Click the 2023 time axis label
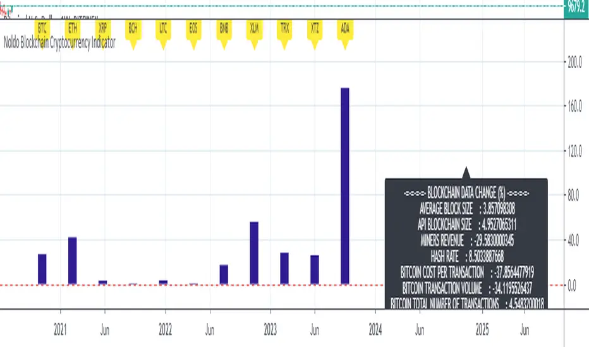The width and height of the screenshot is (589, 347). [x=270, y=330]
